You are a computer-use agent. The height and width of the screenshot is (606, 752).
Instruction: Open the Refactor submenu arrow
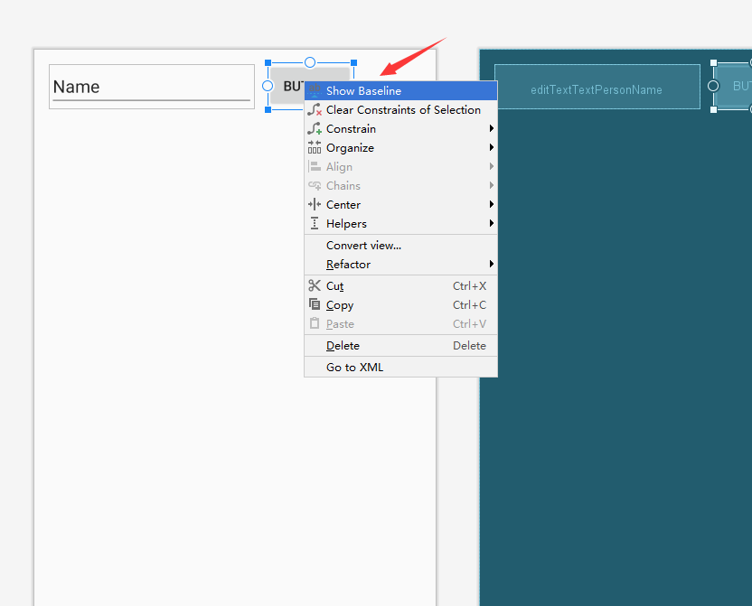coord(491,265)
